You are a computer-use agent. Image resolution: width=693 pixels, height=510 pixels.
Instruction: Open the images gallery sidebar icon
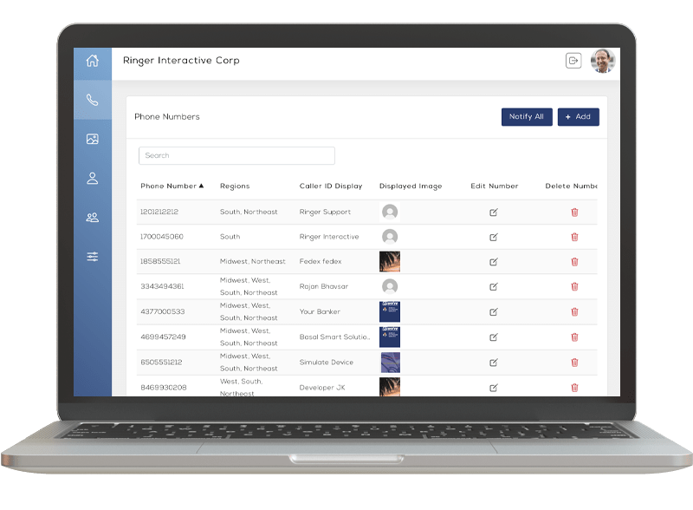pos(92,139)
